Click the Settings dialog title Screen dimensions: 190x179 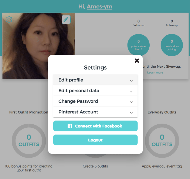[x=95, y=68]
